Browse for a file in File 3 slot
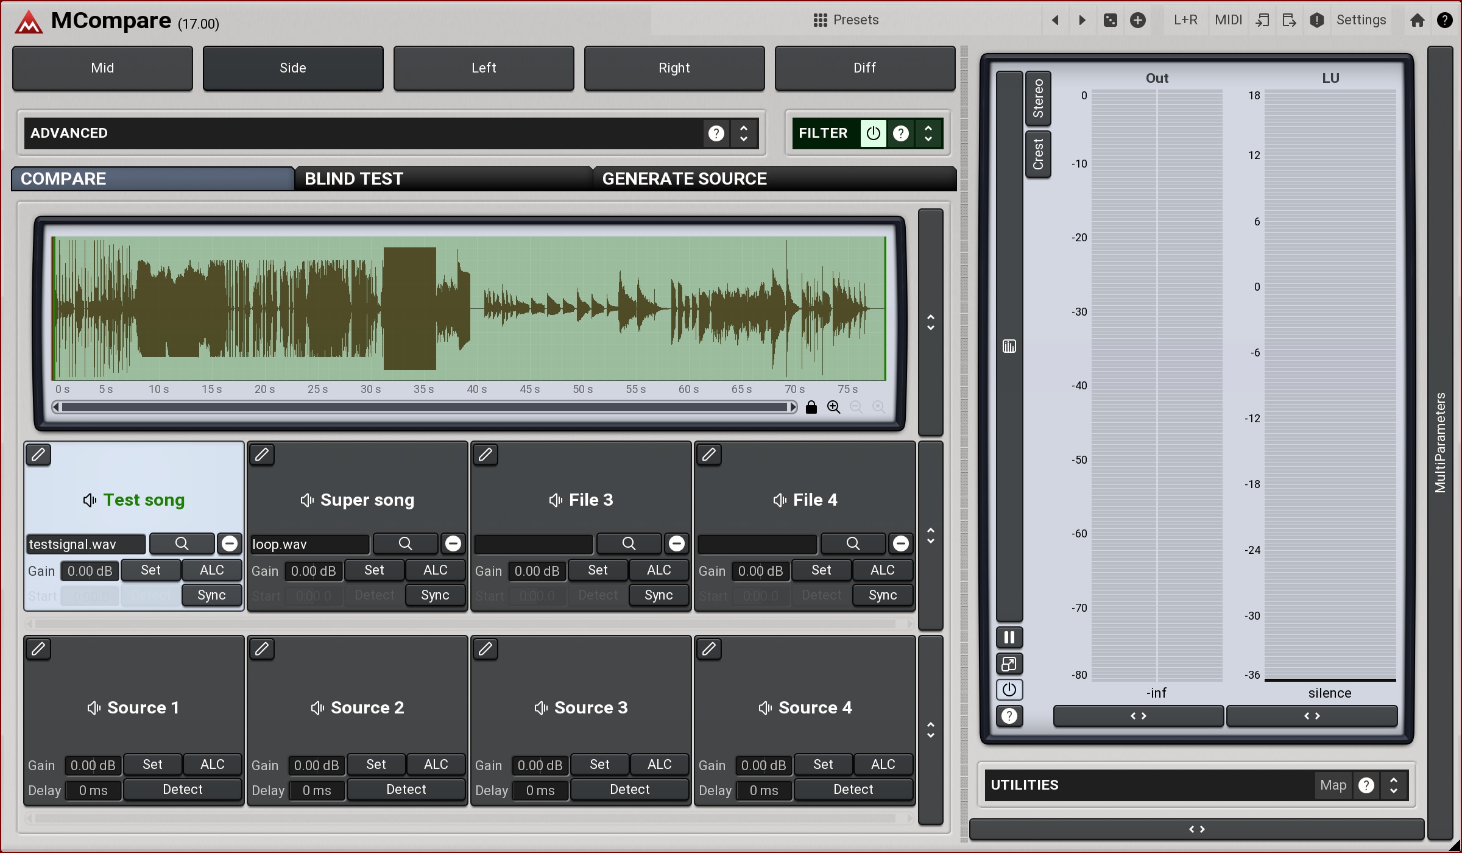Image resolution: width=1462 pixels, height=853 pixels. (628, 543)
